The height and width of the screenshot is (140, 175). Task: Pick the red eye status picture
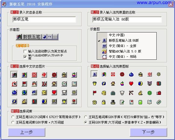[x=14, y=84]
